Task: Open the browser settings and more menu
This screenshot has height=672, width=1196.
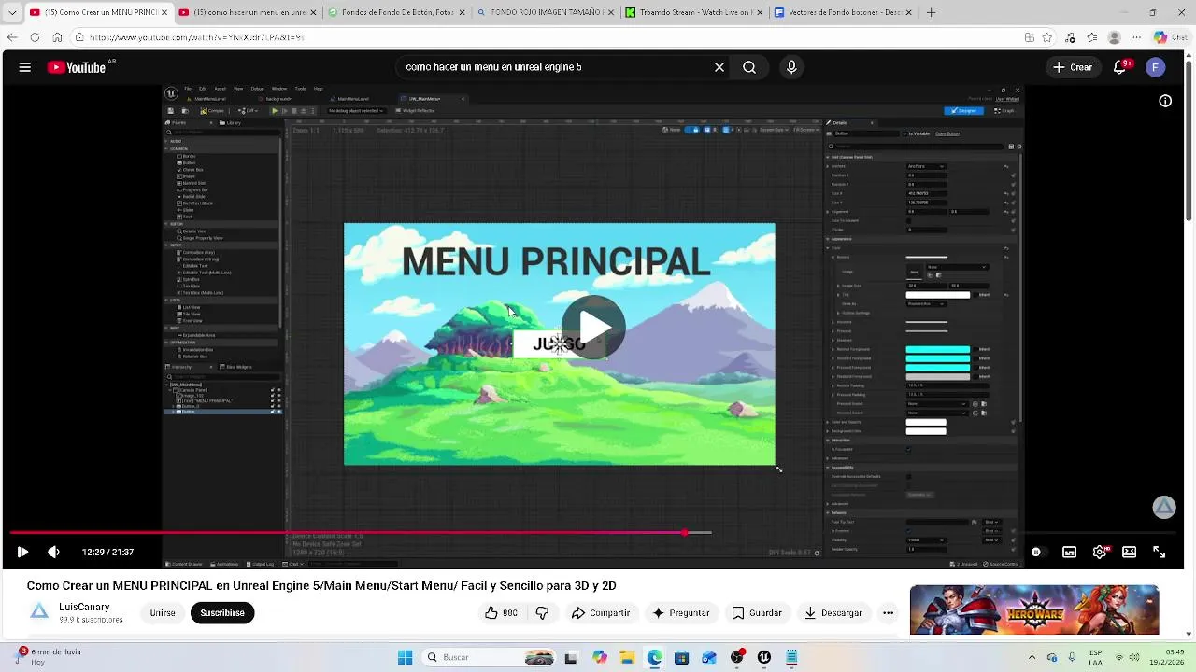Action: pyautogui.click(x=1136, y=37)
